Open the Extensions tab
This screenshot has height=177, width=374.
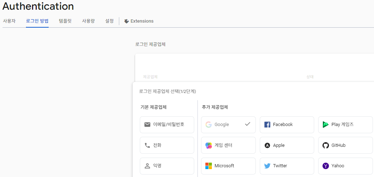[139, 21]
